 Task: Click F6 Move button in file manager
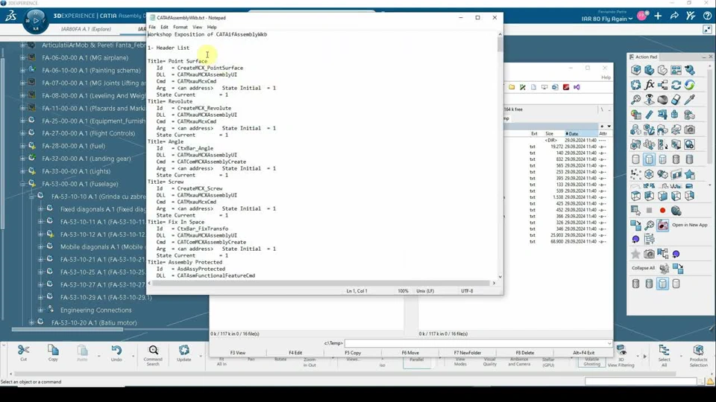tap(410, 352)
